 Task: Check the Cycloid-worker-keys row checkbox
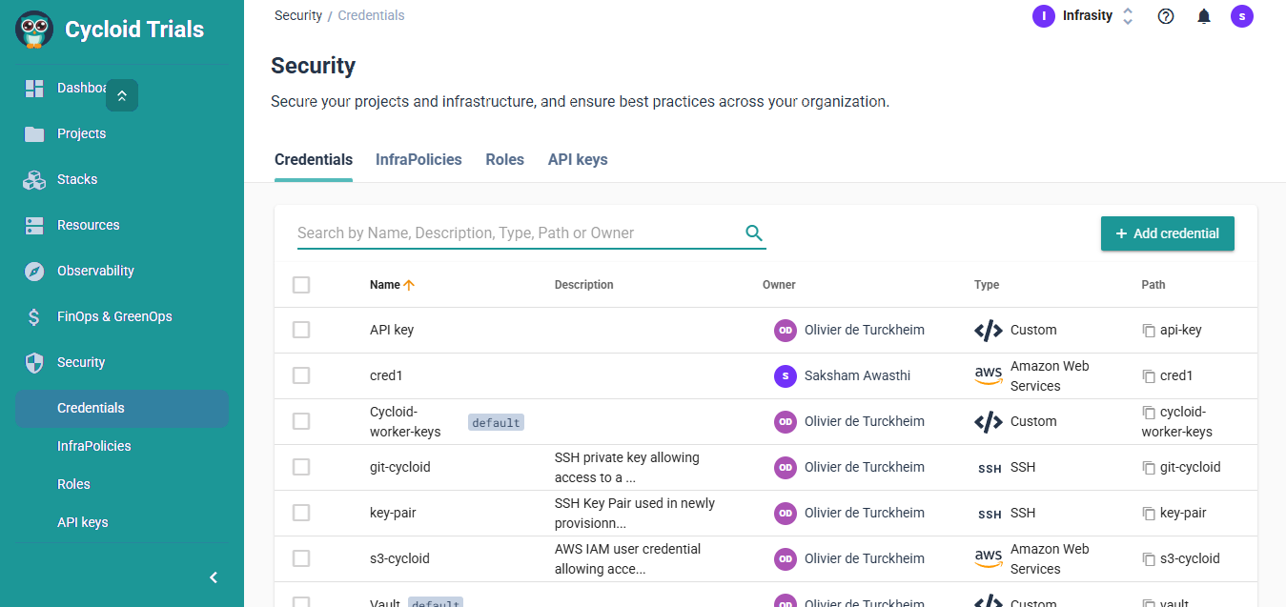pos(301,421)
